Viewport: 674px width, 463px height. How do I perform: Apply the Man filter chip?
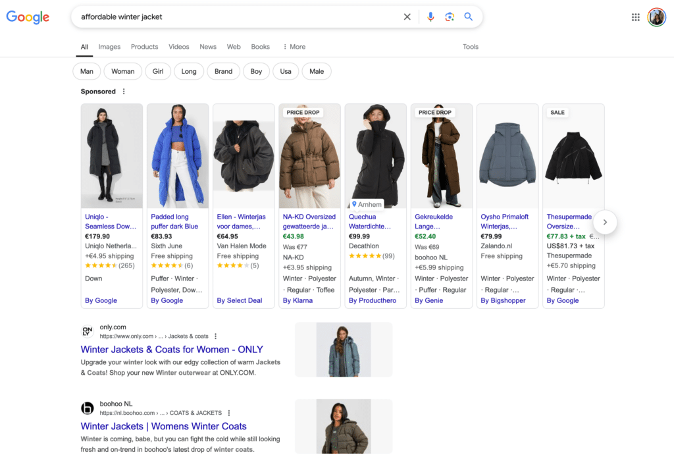click(x=87, y=71)
